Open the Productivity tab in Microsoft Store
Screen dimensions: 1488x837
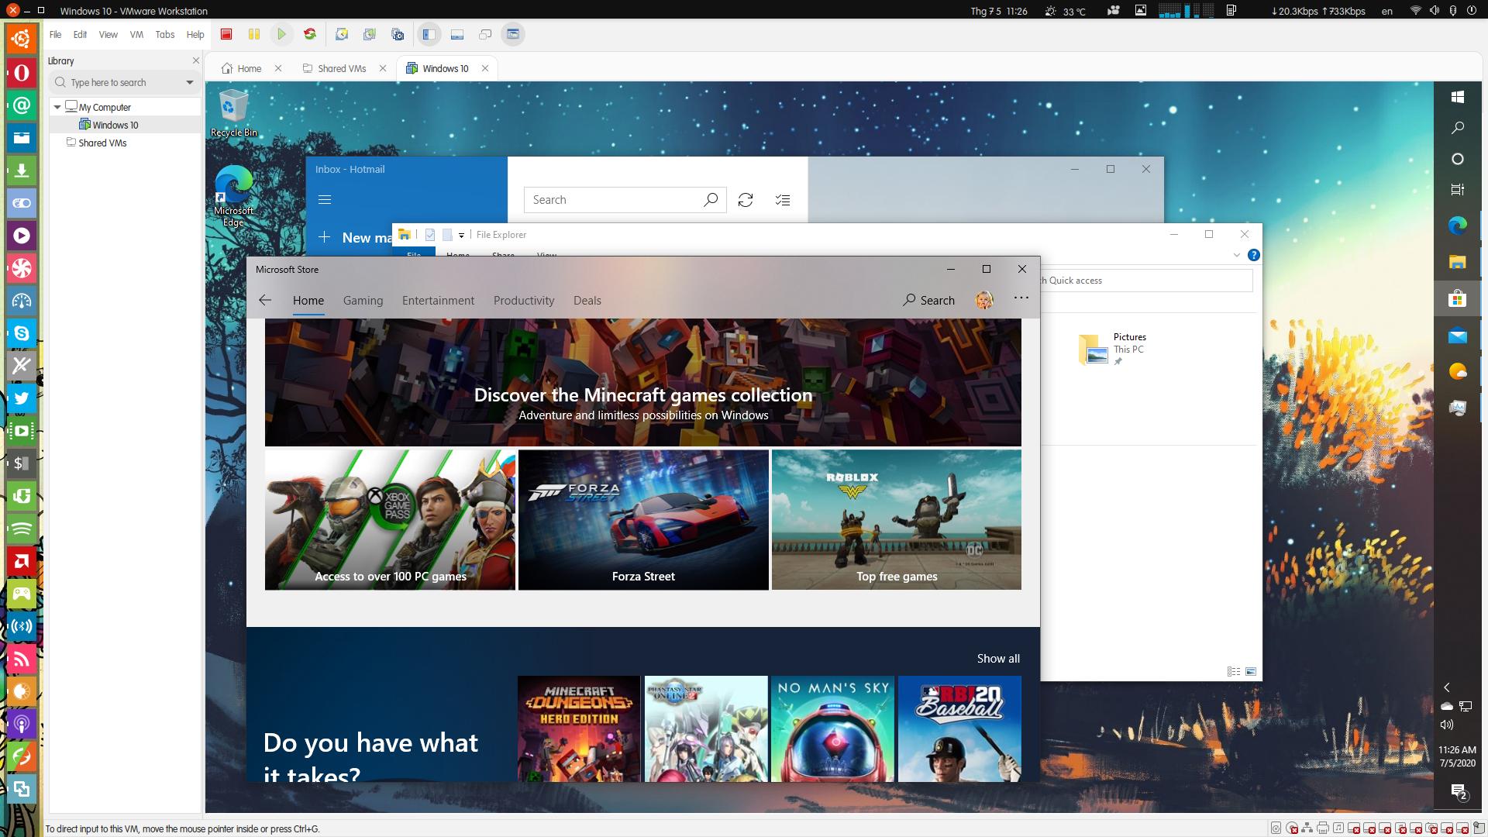[524, 301]
